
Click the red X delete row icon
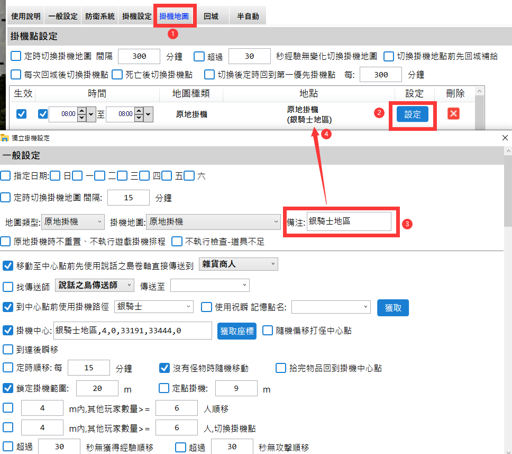453,113
